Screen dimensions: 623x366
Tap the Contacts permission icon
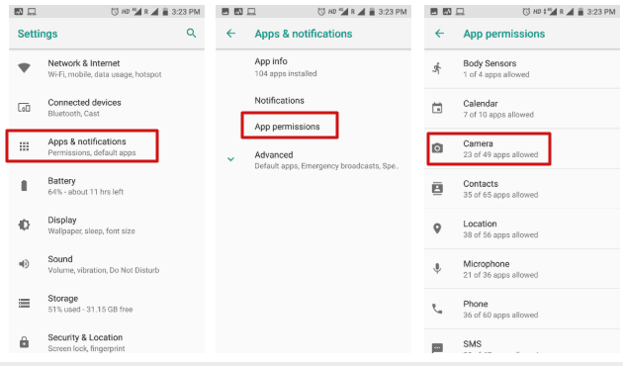437,188
